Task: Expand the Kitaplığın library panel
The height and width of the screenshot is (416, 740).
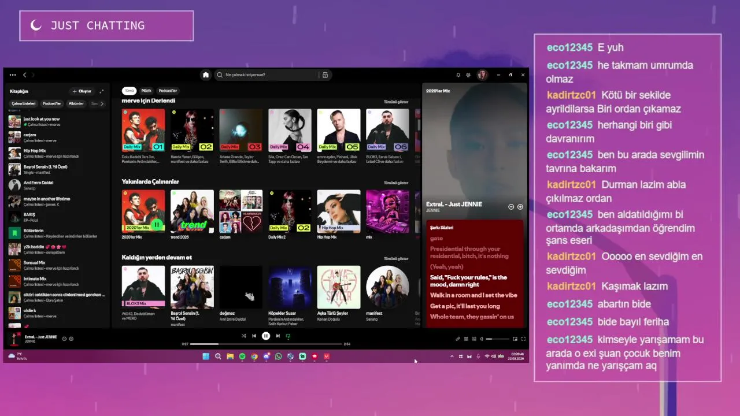Action: click(102, 91)
